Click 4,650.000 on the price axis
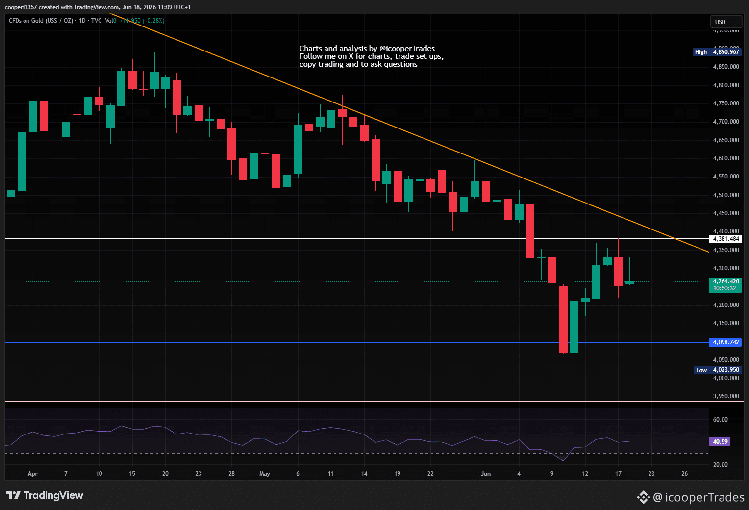This screenshot has width=749, height=510. tap(726, 140)
